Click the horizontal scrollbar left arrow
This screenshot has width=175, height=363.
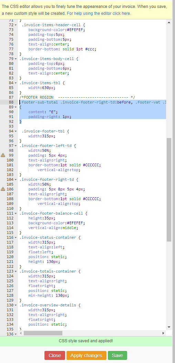[21, 333]
